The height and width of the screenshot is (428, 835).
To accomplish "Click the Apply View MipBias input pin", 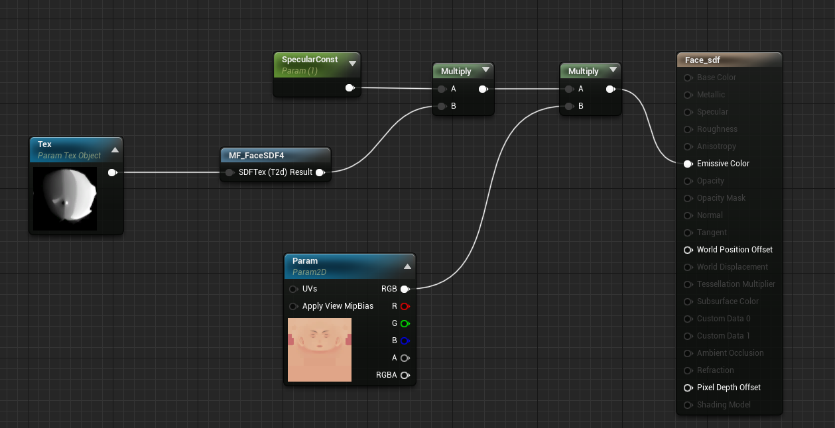I will [293, 306].
